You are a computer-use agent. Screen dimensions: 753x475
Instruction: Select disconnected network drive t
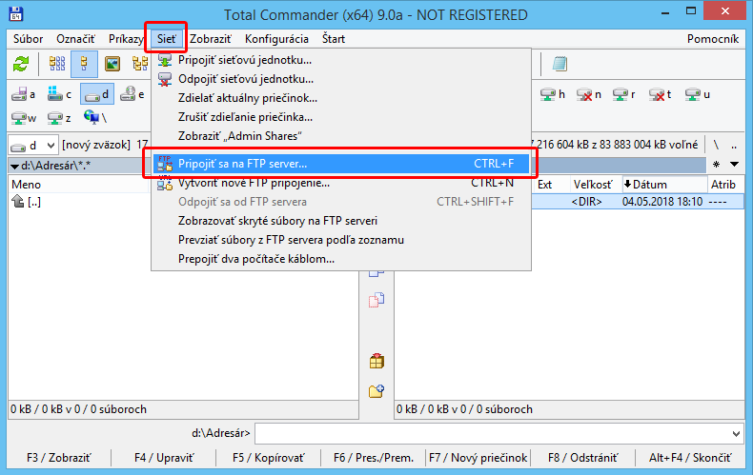click(x=661, y=94)
